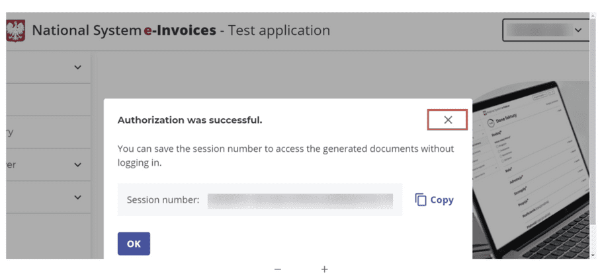Expand the topmost sidebar section chevron

tap(78, 67)
